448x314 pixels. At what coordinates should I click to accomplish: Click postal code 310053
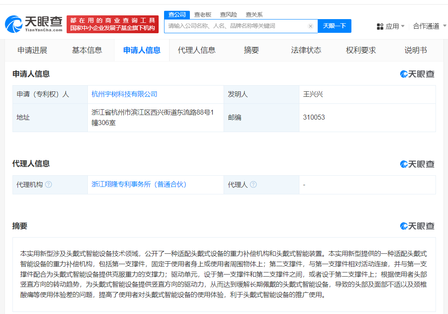pos(314,118)
